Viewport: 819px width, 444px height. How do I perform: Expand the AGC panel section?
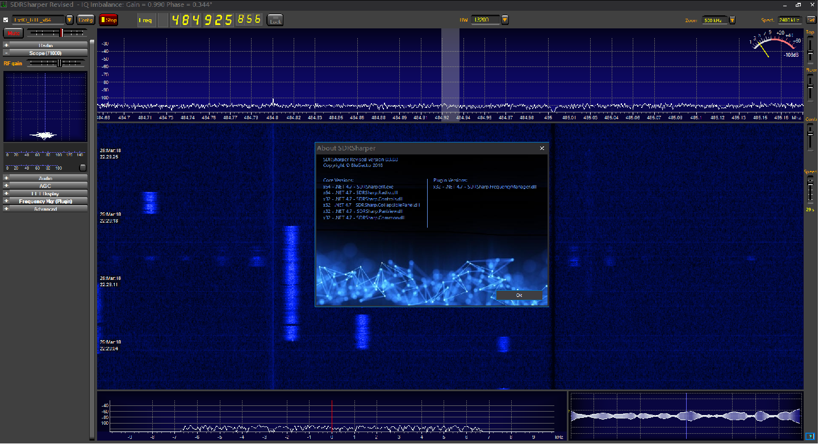[x=45, y=186]
